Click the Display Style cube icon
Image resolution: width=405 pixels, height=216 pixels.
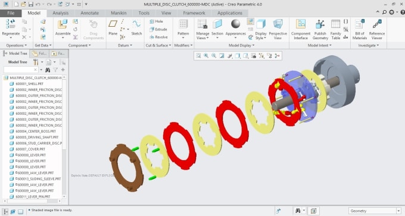tap(261, 24)
